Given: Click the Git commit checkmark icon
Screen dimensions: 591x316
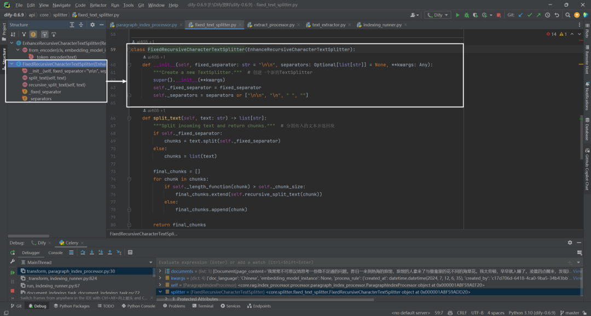Looking at the screenshot, I should [x=530, y=15].
